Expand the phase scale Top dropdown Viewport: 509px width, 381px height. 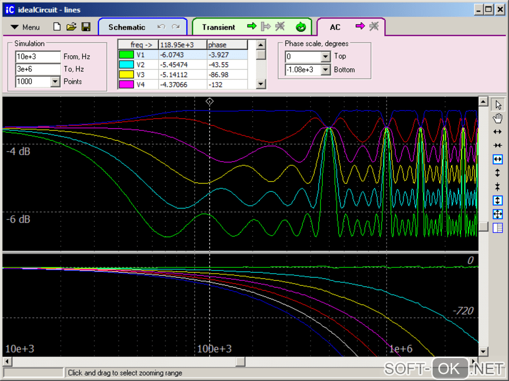pos(326,57)
